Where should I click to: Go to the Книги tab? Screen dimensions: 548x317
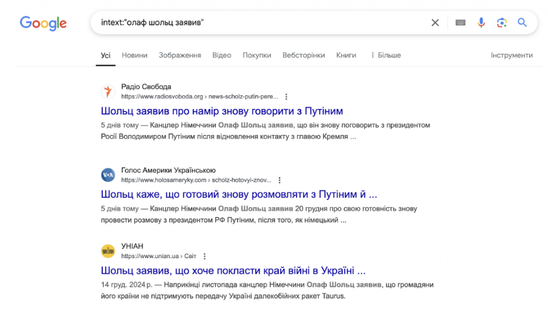tap(346, 55)
